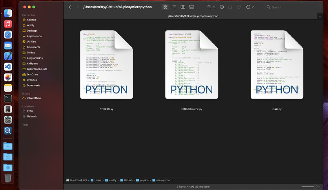Open Music app from the Dock
Screen dimensions: 328x190
(8, 24)
